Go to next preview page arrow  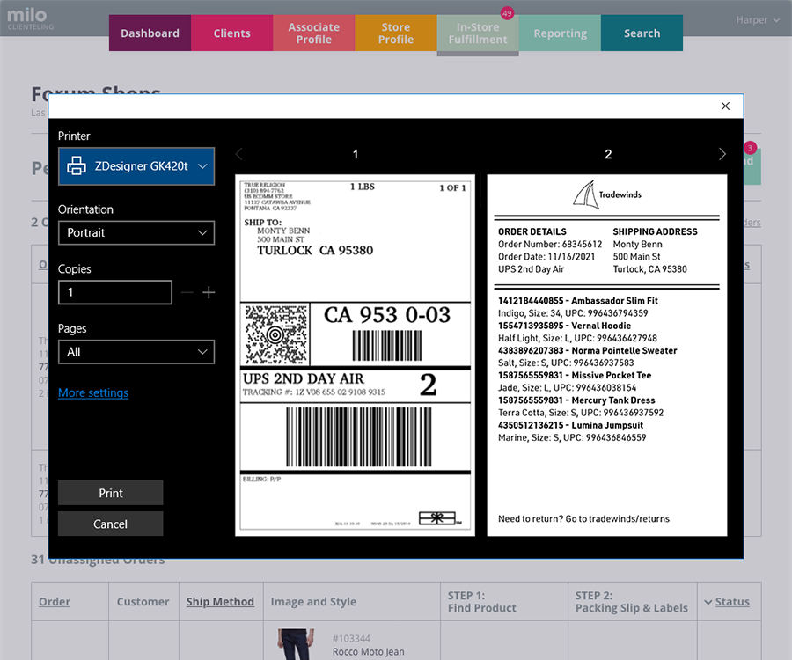(x=722, y=154)
